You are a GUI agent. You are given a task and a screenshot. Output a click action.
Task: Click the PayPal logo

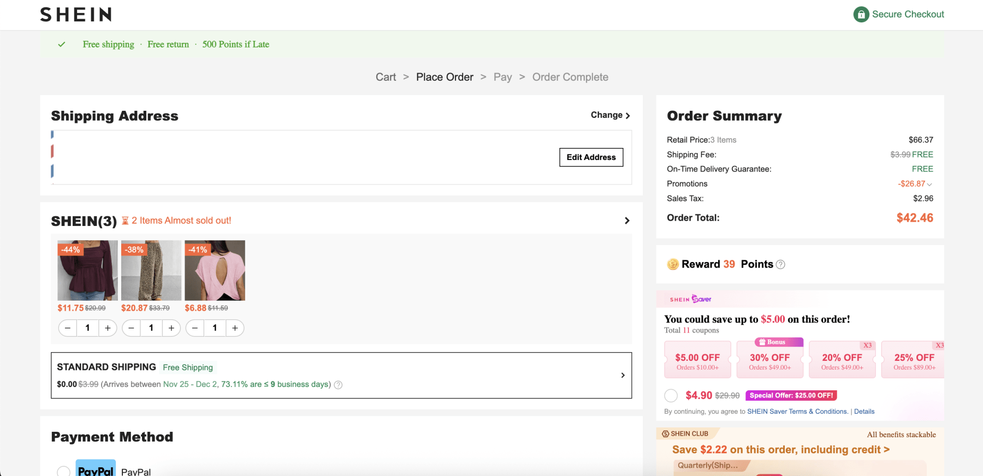coord(96,468)
